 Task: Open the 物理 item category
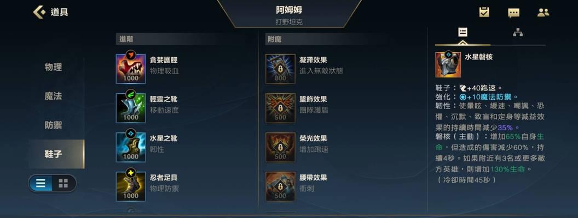click(x=54, y=67)
